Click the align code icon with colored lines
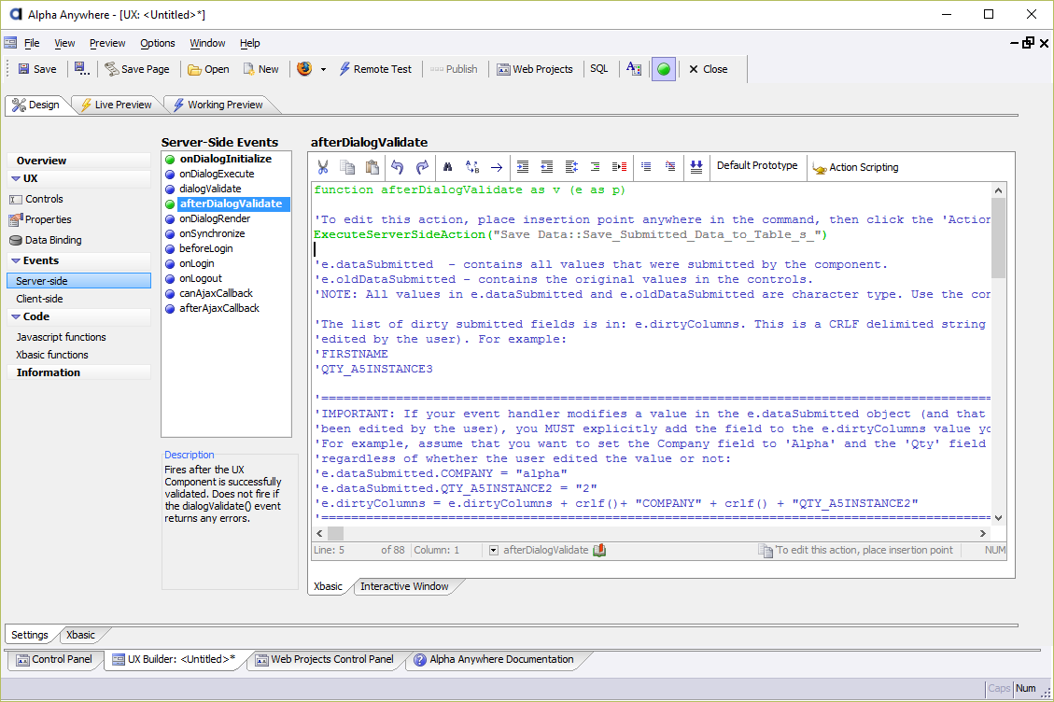Screen dimensions: 1054x702 click(x=595, y=167)
